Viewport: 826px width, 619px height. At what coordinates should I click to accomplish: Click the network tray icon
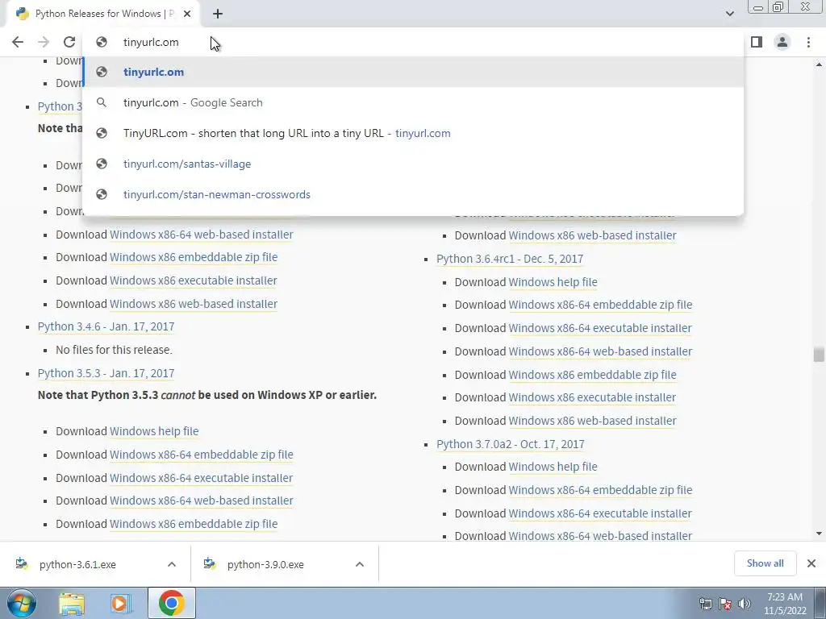pyautogui.click(x=705, y=604)
